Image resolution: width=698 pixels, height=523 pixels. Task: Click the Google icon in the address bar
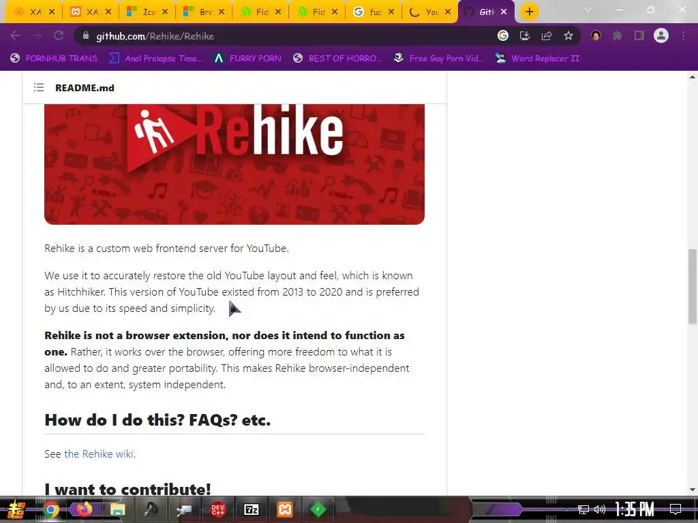503,36
